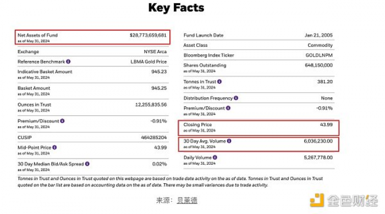Click info icon beside left-column Premium/Discount
The width and height of the screenshot is (385, 214).
[62, 121]
